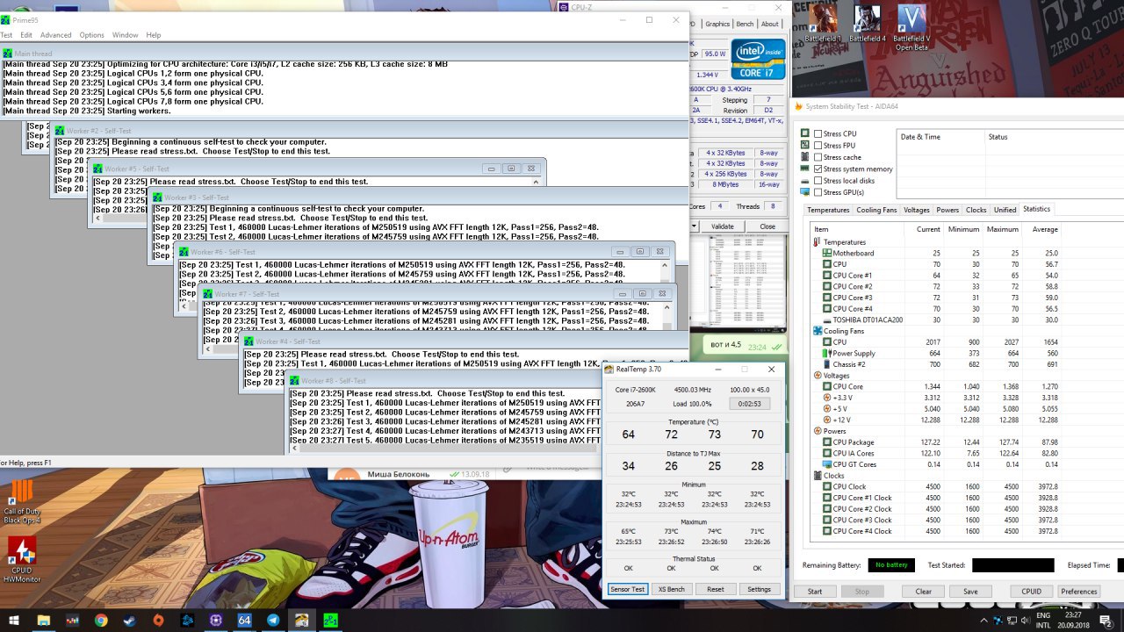Open the Graphics tab in CPU-Z
The height and width of the screenshot is (632, 1124).
pyautogui.click(x=717, y=25)
